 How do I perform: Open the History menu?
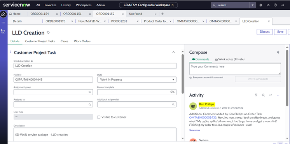point(66,5)
